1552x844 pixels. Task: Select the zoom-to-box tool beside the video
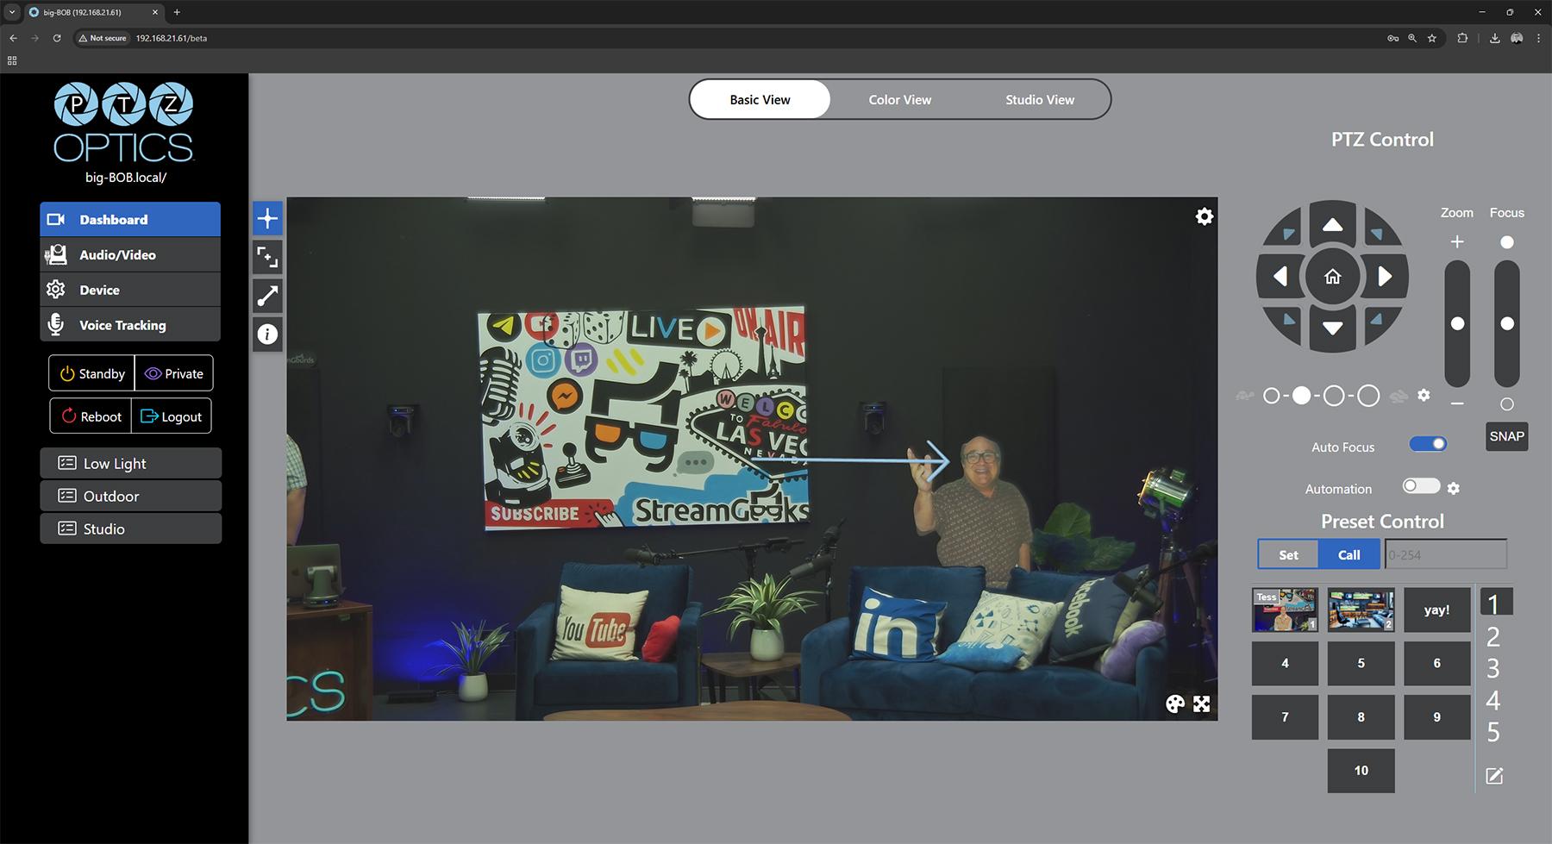point(267,257)
